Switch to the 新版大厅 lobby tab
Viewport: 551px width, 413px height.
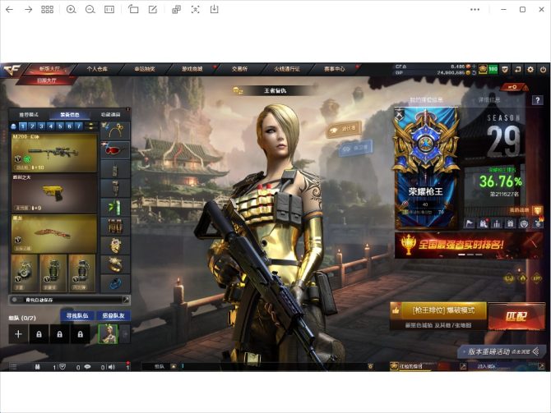(49, 69)
